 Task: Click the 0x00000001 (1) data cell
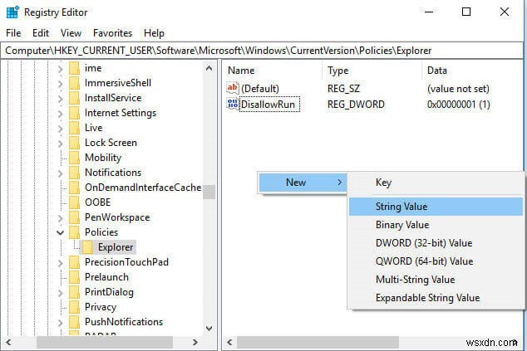[459, 105]
